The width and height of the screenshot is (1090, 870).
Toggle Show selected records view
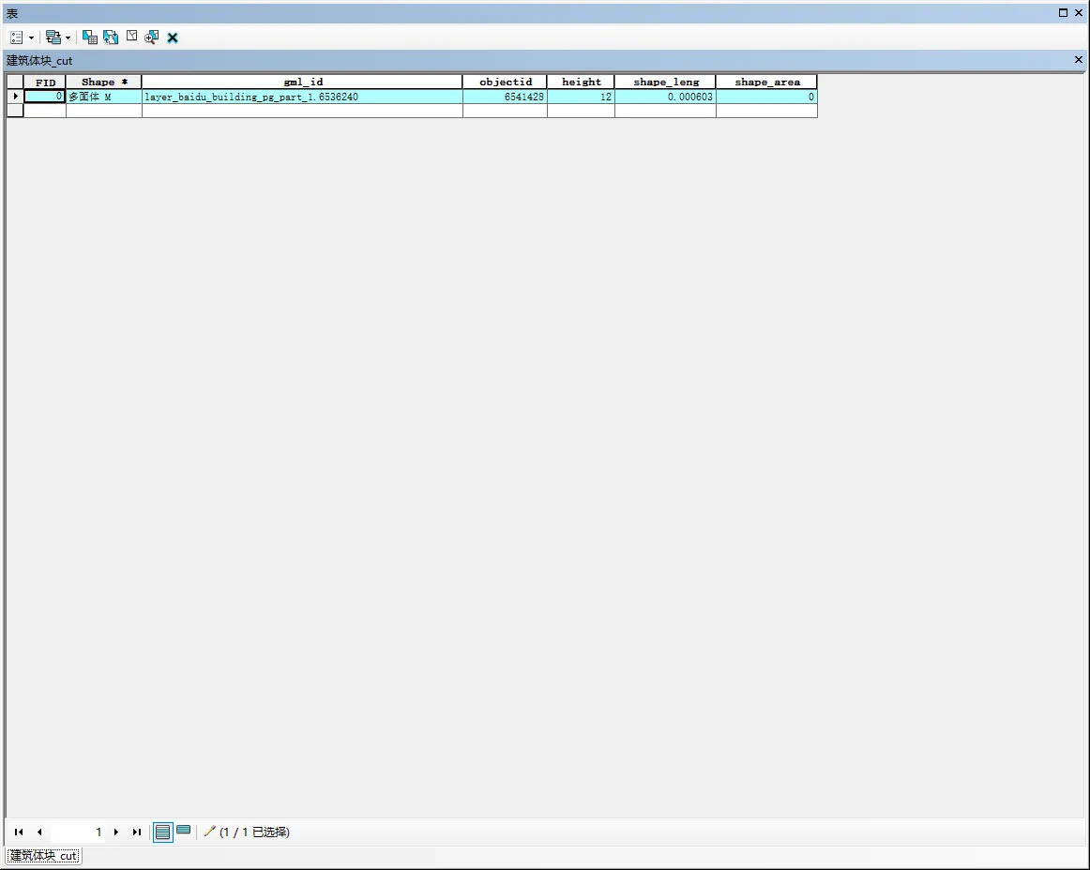tap(184, 831)
